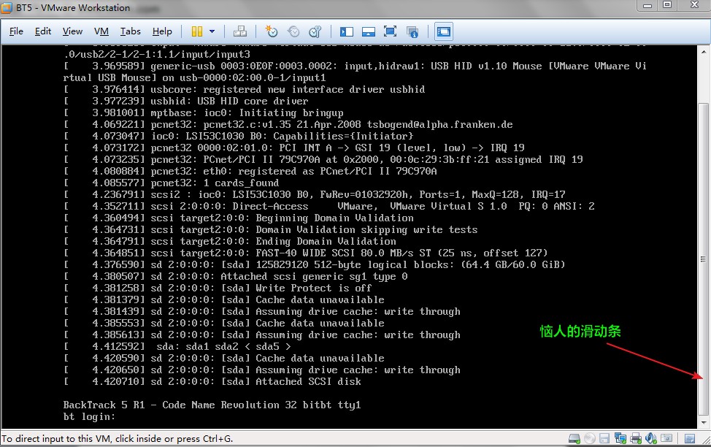Revert the VM to its previous snapshot

(293, 31)
